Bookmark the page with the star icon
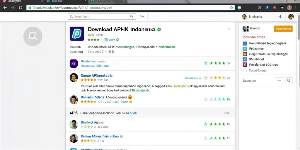This screenshot has width=300, height=150. click(231, 8)
